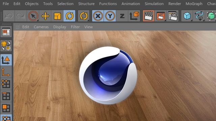Image resolution: width=216 pixels, height=121 pixels.
Task: Select the Spline pen tool icon
Action: tap(199, 16)
